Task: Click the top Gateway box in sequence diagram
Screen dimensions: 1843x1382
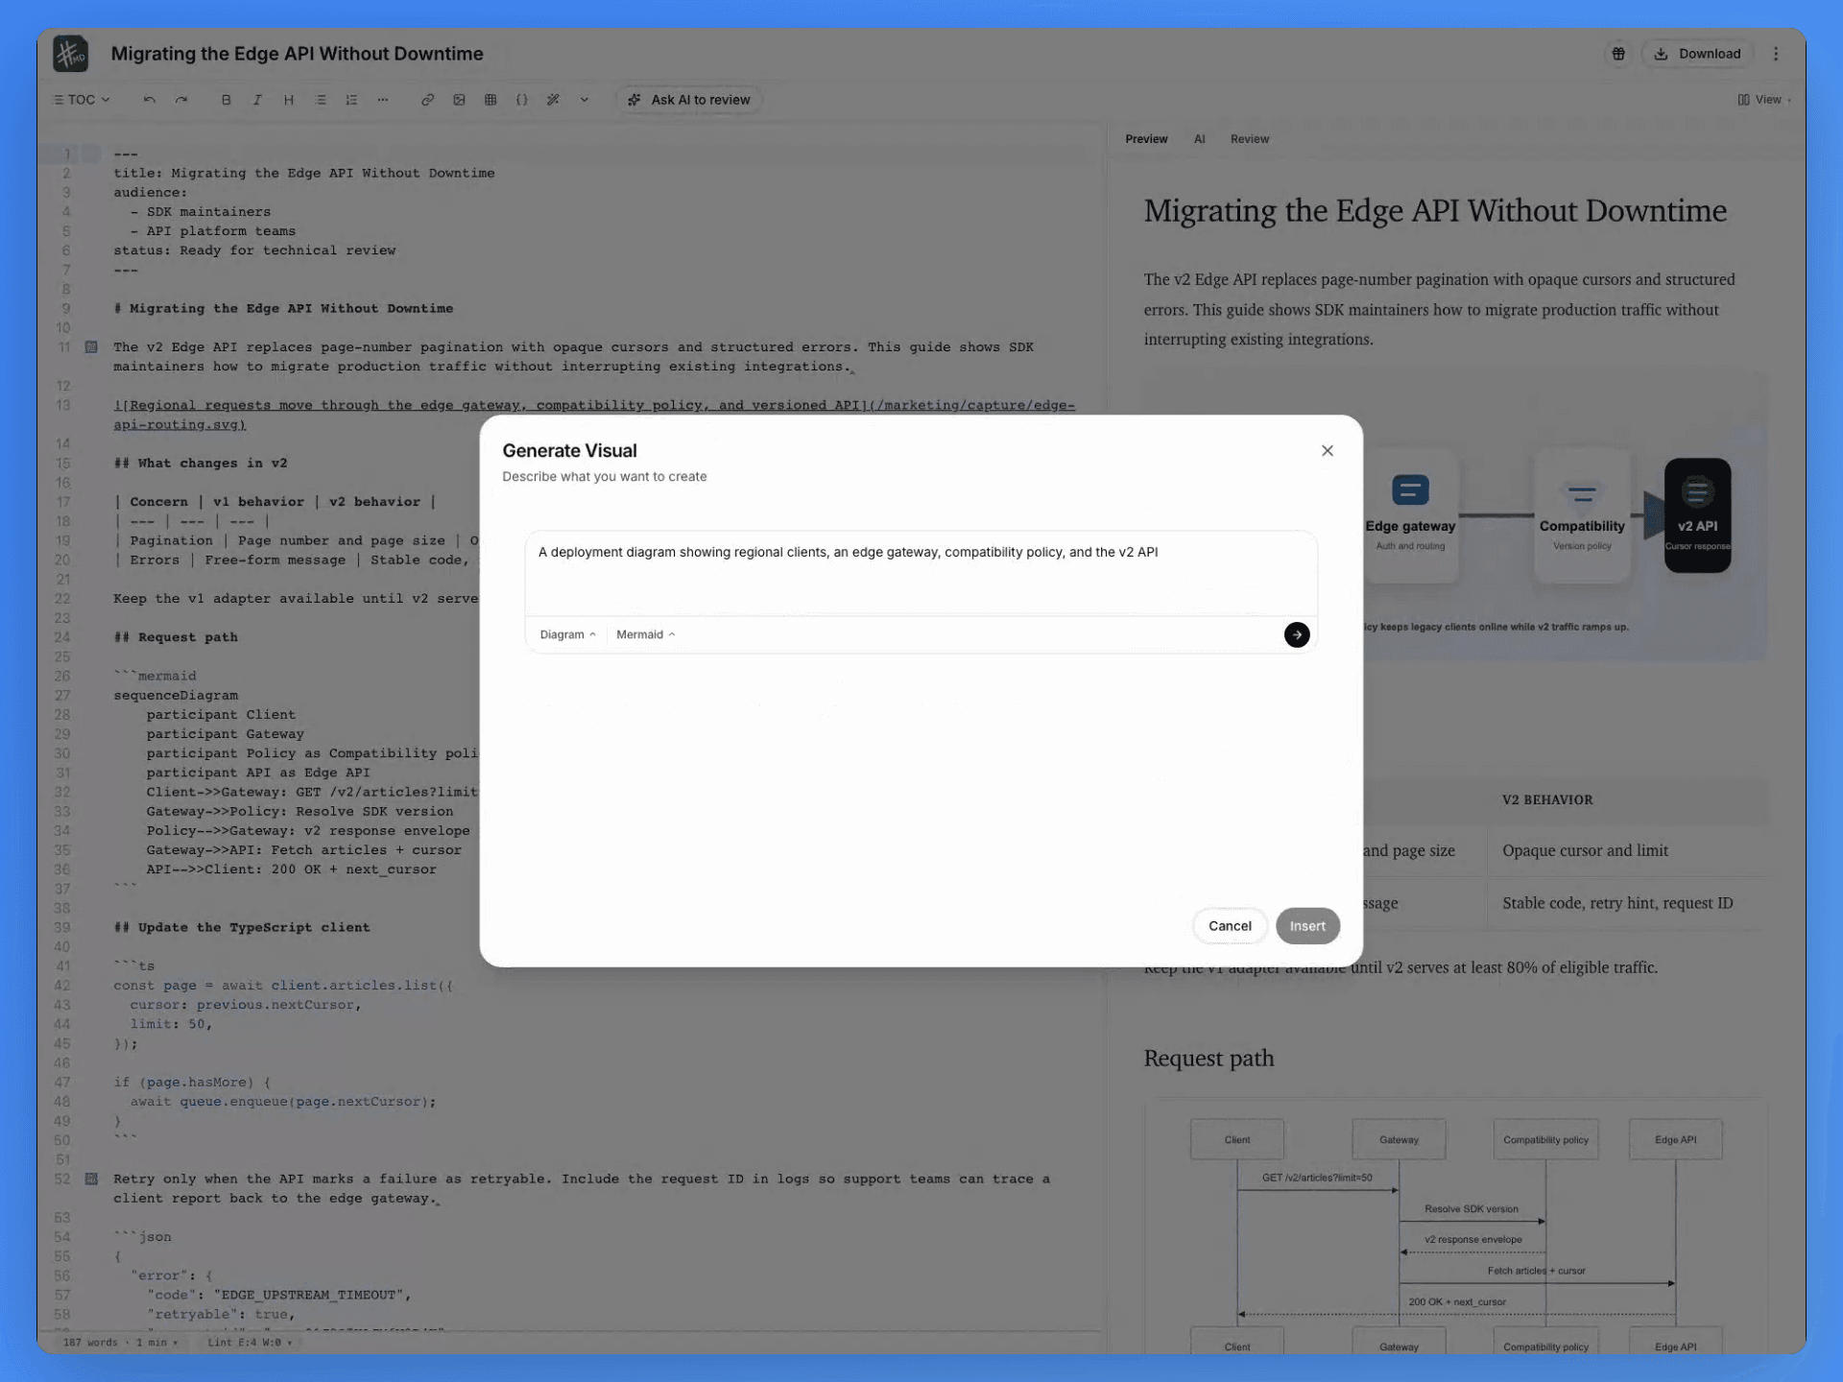Action: pos(1399,1140)
